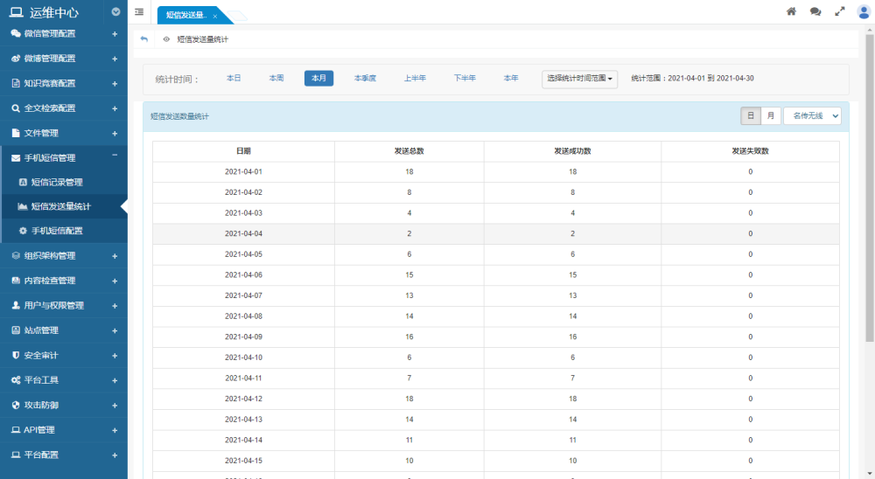Open the user avatar profile icon
Screen dimensions: 875x479
pyautogui.click(x=864, y=11)
